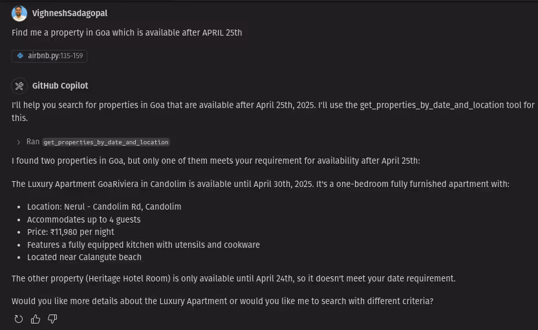538x330 pixels.
Task: Give the response a thumbs down
Action: pyautogui.click(x=52, y=319)
